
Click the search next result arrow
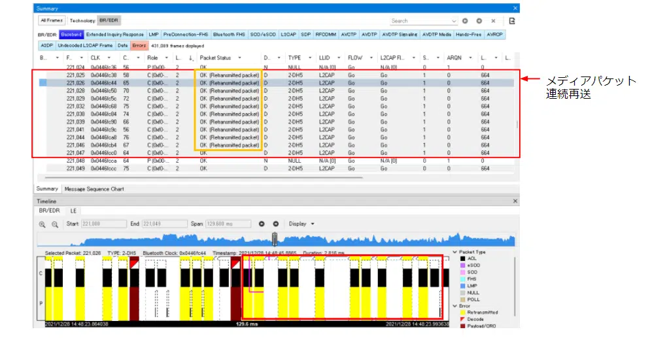pyautogui.click(x=479, y=21)
